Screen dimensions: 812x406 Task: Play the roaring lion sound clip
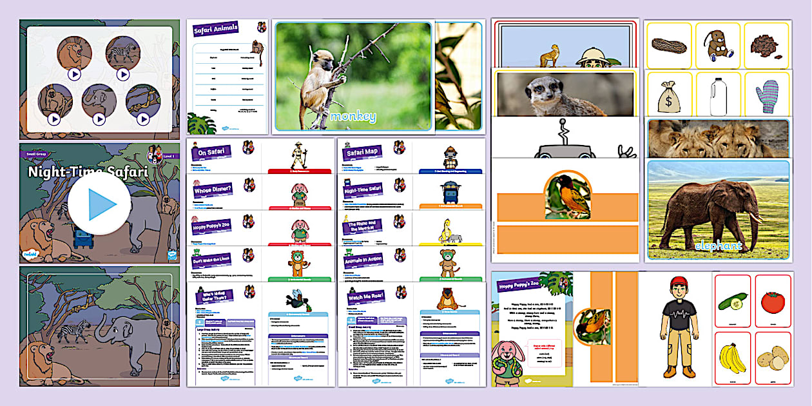click(x=74, y=74)
